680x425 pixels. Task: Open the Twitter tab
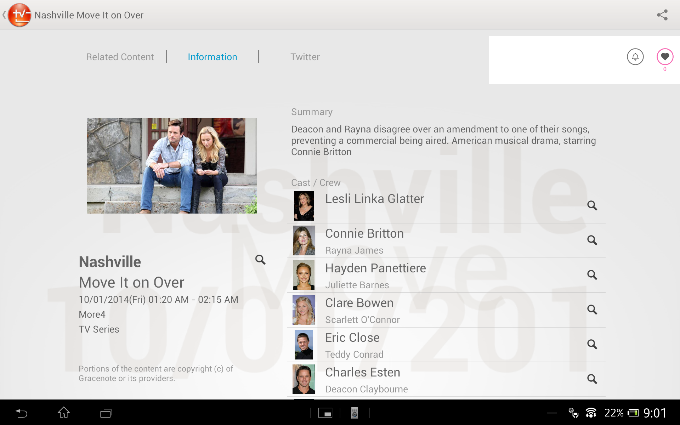click(x=305, y=57)
